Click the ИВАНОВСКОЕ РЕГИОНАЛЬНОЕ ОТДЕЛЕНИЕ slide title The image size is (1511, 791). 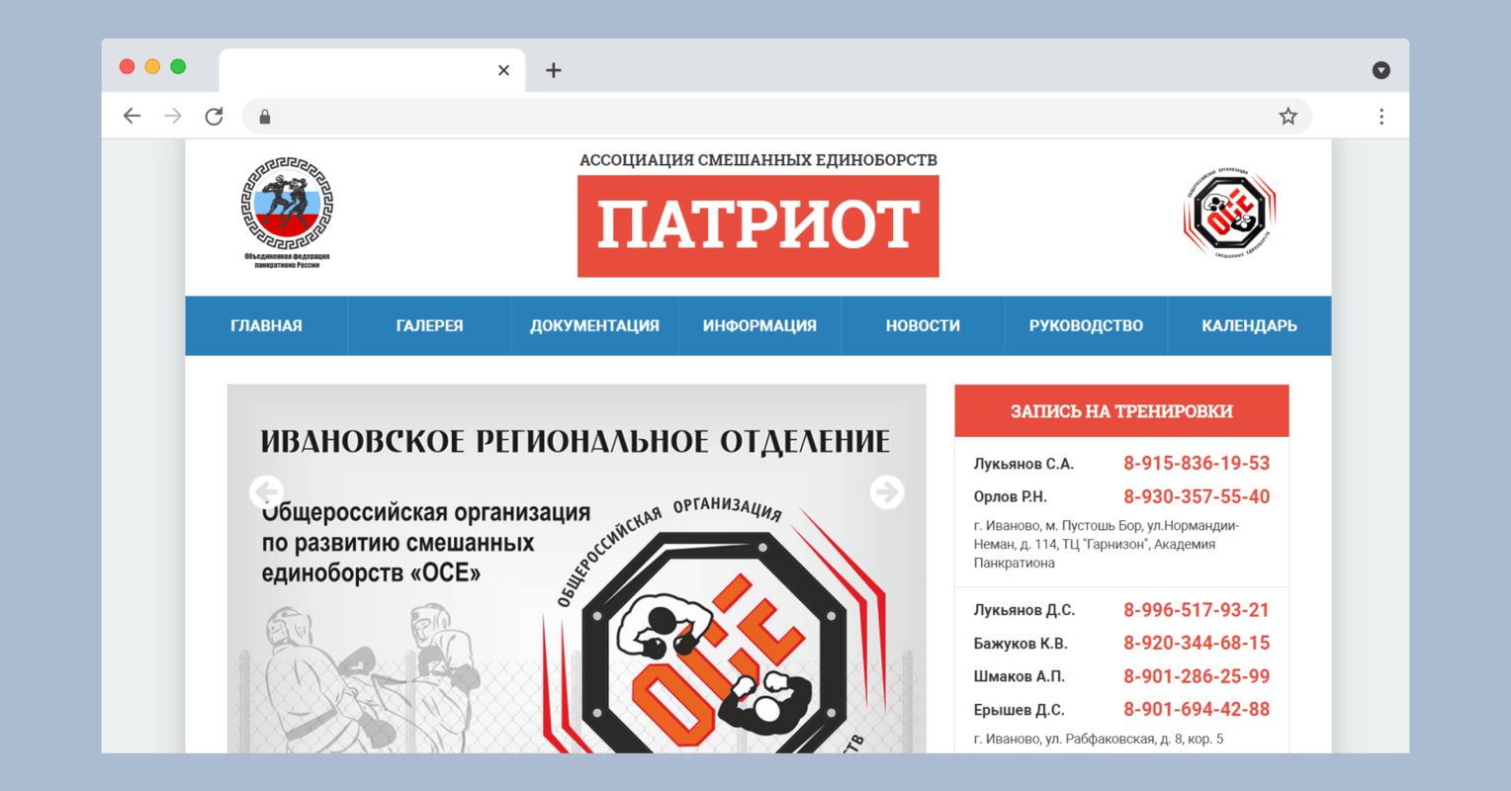576,441
